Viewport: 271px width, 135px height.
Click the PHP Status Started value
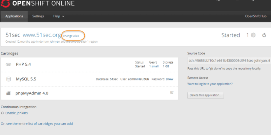[140, 66]
